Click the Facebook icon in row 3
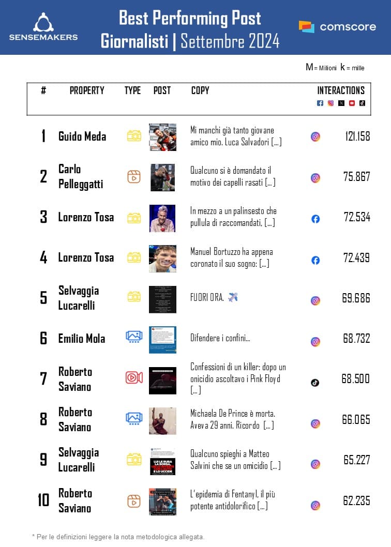Viewport: 391px width, 547px height. tap(315, 219)
